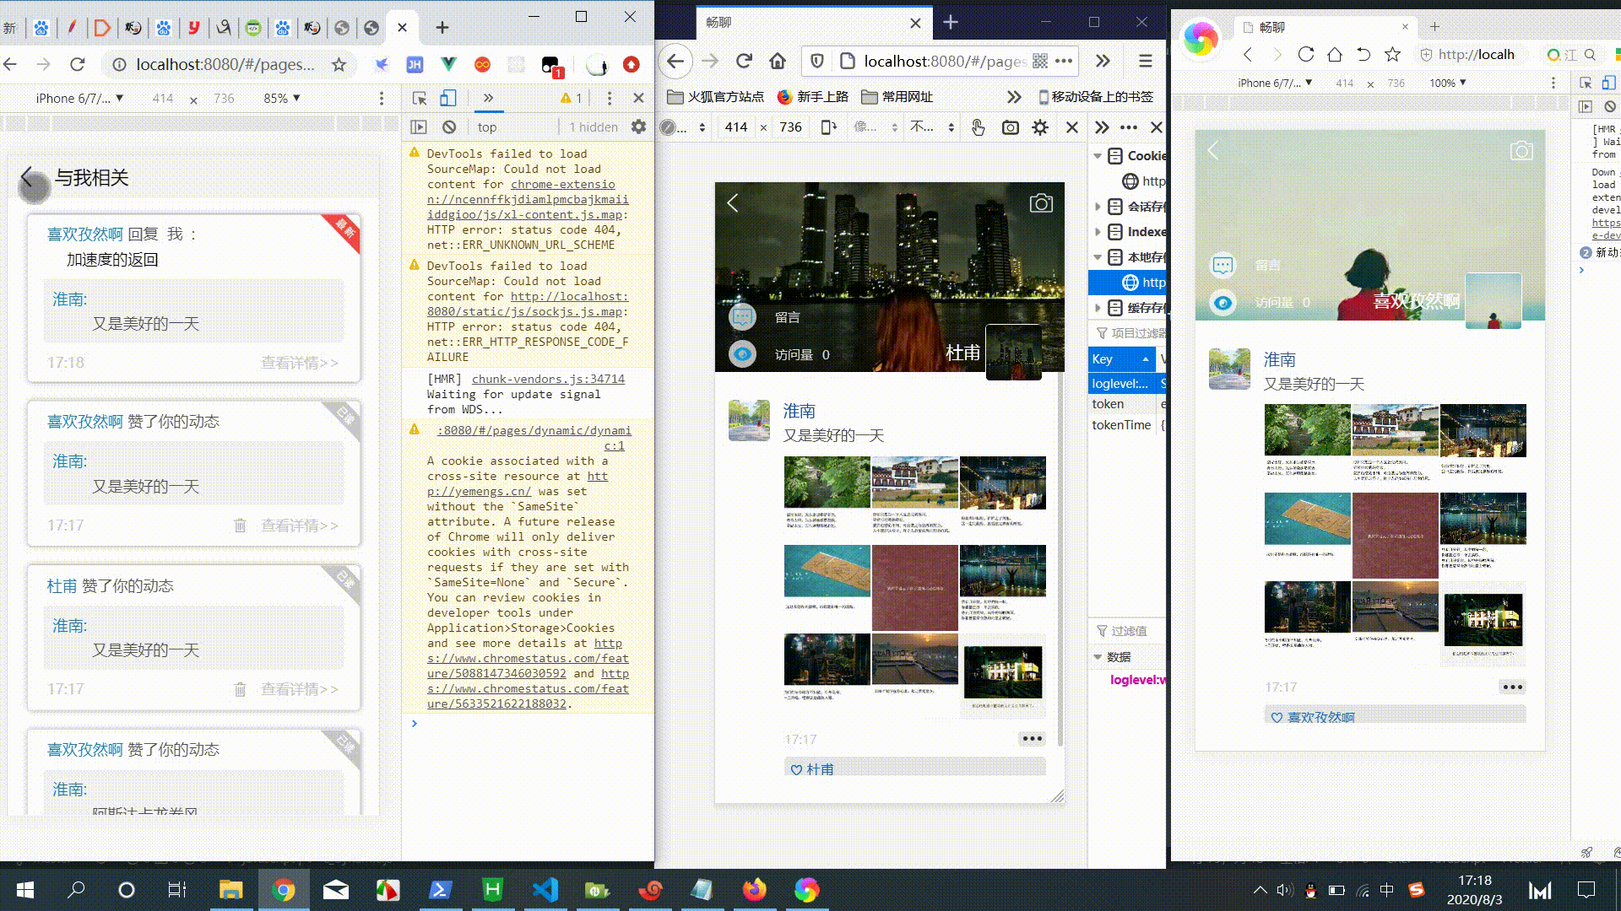Image resolution: width=1621 pixels, height=911 pixels.
Task: Rotate the viewport in Firefox responsive mode
Action: pos(828,127)
